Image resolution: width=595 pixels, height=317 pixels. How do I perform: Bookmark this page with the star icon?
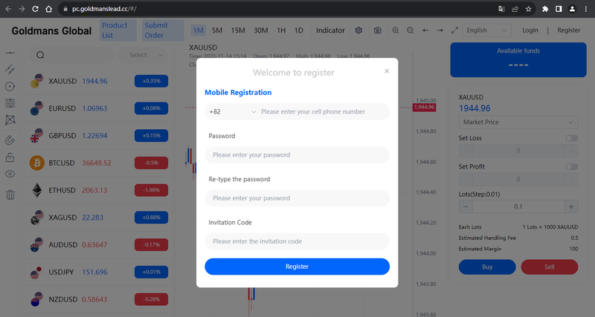[528, 9]
